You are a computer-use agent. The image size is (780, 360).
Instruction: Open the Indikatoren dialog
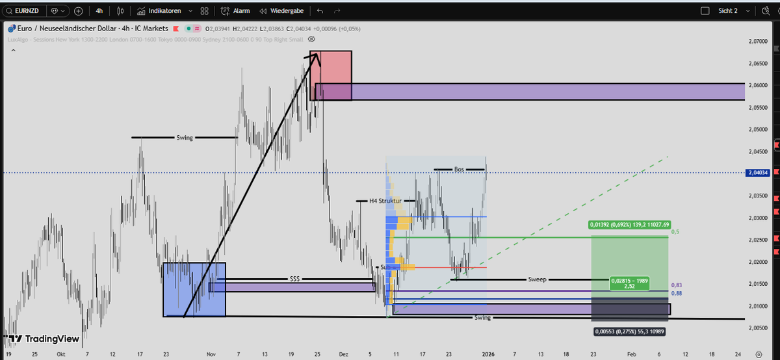point(159,11)
